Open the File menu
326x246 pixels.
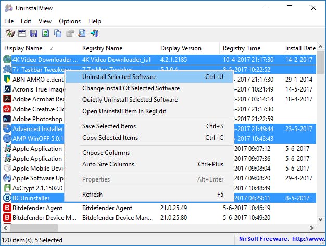tap(9, 21)
